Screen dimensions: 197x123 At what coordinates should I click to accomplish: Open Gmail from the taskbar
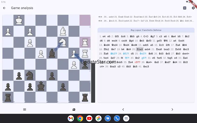(x=71, y=118)
